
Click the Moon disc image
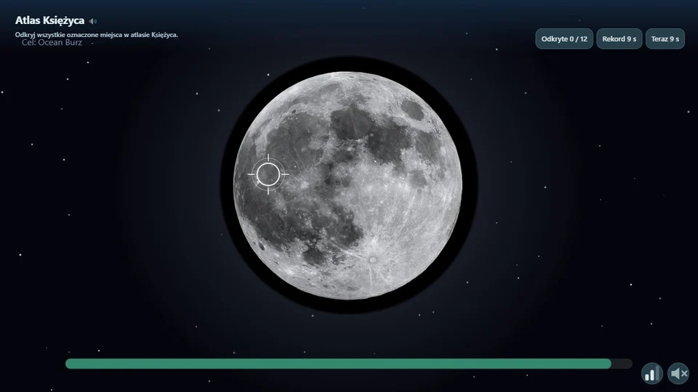[x=348, y=186]
